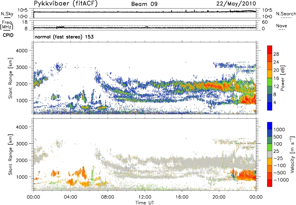The height and width of the screenshot is (205, 296).
Task: Click the Pykkvibaer (fitACF) title
Action: click(66, 4)
